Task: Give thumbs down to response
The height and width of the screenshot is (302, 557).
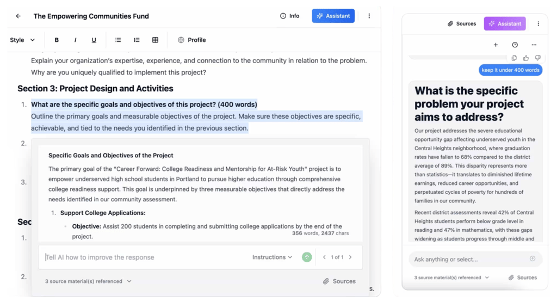Action: 538,58
